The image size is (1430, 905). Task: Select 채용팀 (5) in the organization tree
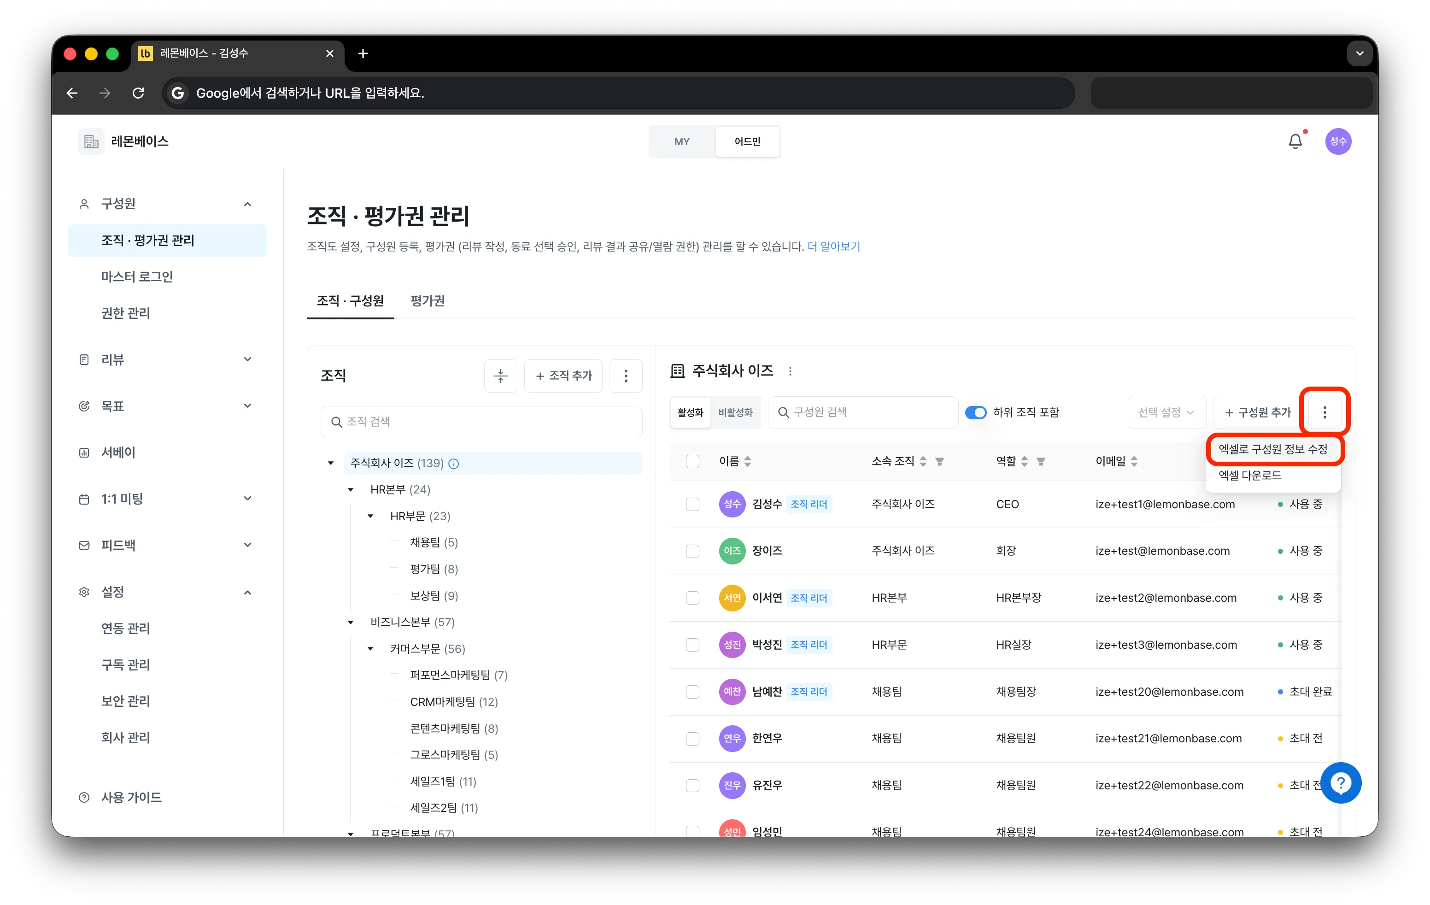(x=434, y=543)
